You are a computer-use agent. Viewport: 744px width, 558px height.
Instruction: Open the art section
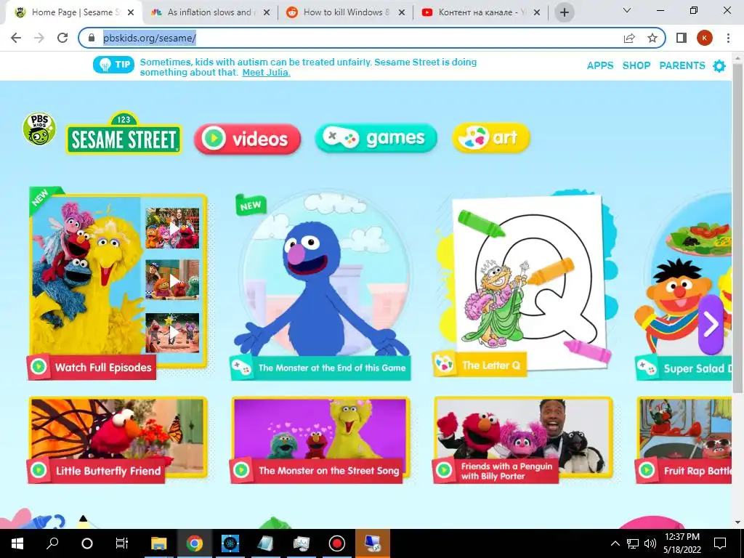[491, 137]
